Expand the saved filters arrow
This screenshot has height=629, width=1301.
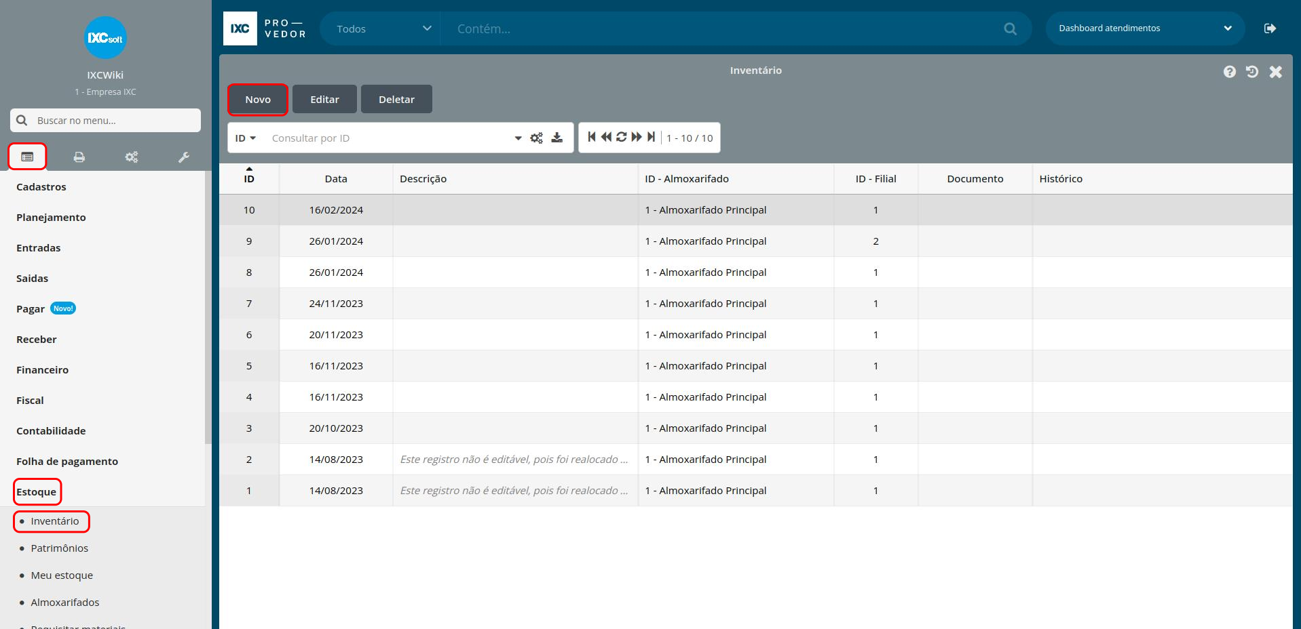click(x=518, y=138)
